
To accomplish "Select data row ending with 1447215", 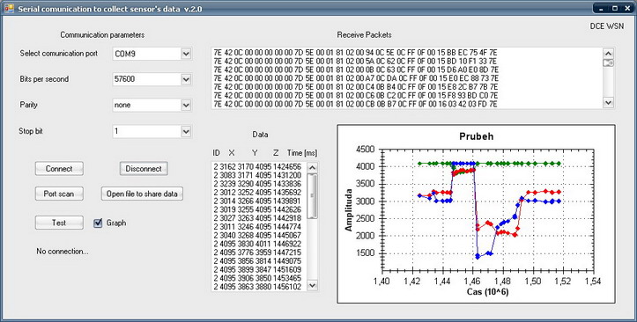I will coord(257,252).
